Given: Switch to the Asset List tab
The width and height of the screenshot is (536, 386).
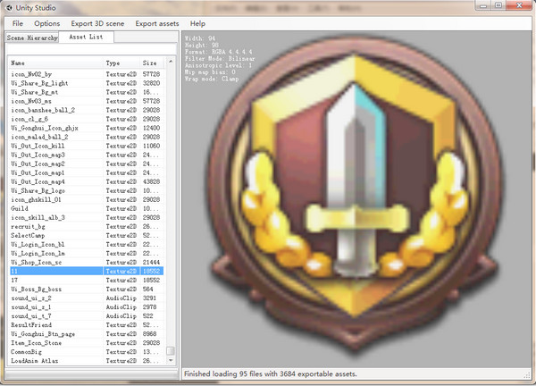Looking at the screenshot, I should click(x=86, y=37).
